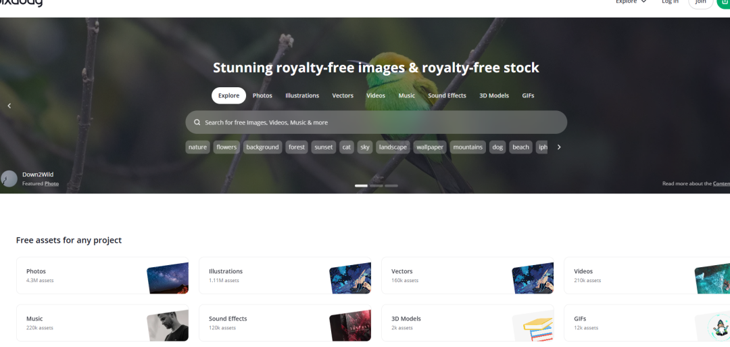This screenshot has width=730, height=347.
Task: Open the 3D Models asset card
Action: click(468, 323)
